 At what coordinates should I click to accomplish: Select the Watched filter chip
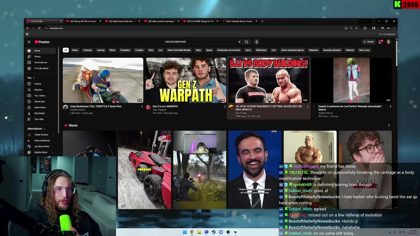[350, 50]
